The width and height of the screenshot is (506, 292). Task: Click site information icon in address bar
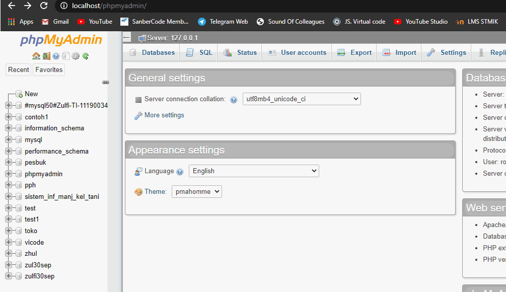tap(64, 6)
